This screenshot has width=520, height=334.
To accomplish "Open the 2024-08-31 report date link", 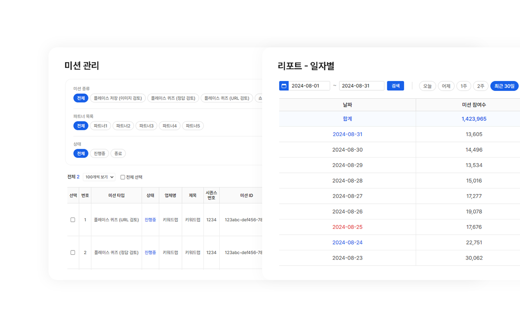I will 347,134.
